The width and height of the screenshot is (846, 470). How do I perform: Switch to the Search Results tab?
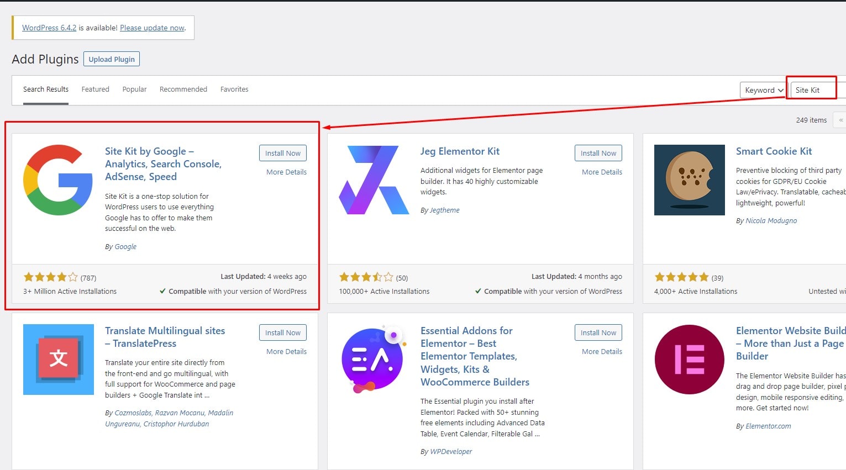click(46, 89)
